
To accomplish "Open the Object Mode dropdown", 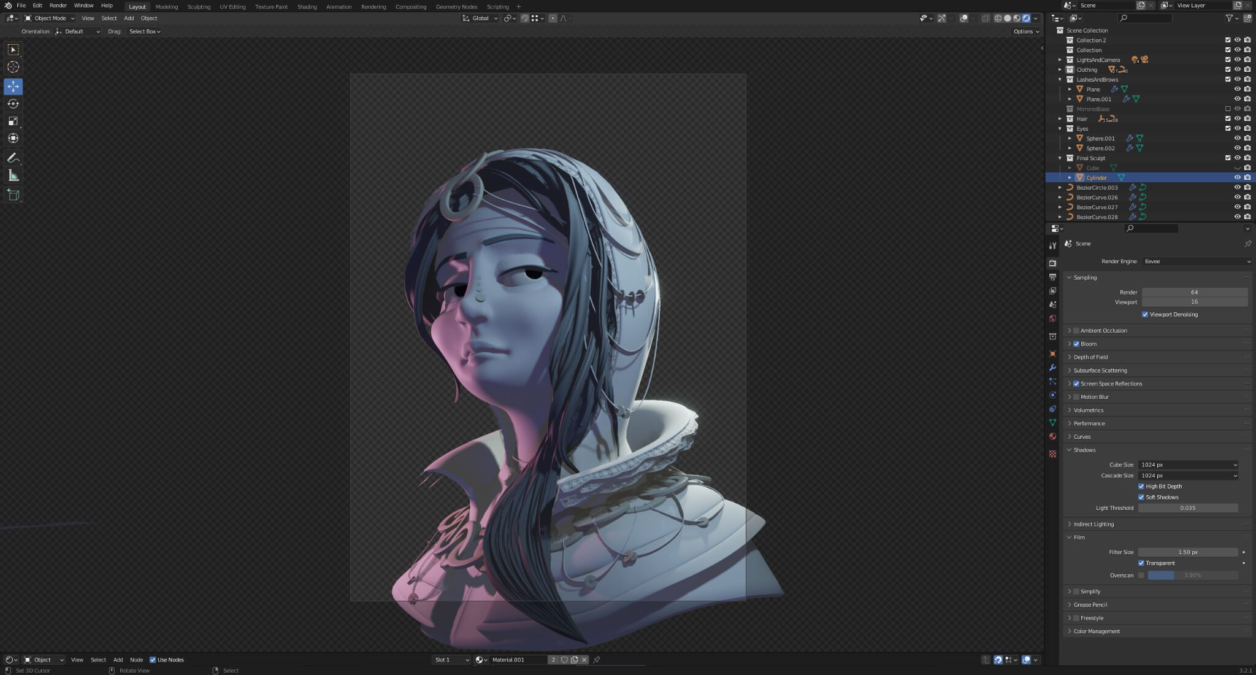I will pyautogui.click(x=49, y=18).
